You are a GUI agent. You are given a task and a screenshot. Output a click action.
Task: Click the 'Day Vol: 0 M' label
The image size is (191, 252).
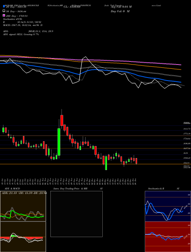[x=120, y=11]
